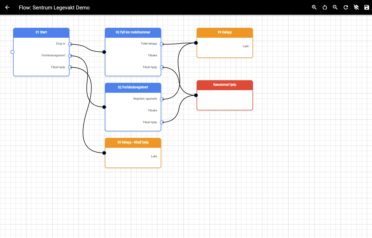Reload the flow with the refresh icon
The image size is (372, 238).
[x=346, y=7]
